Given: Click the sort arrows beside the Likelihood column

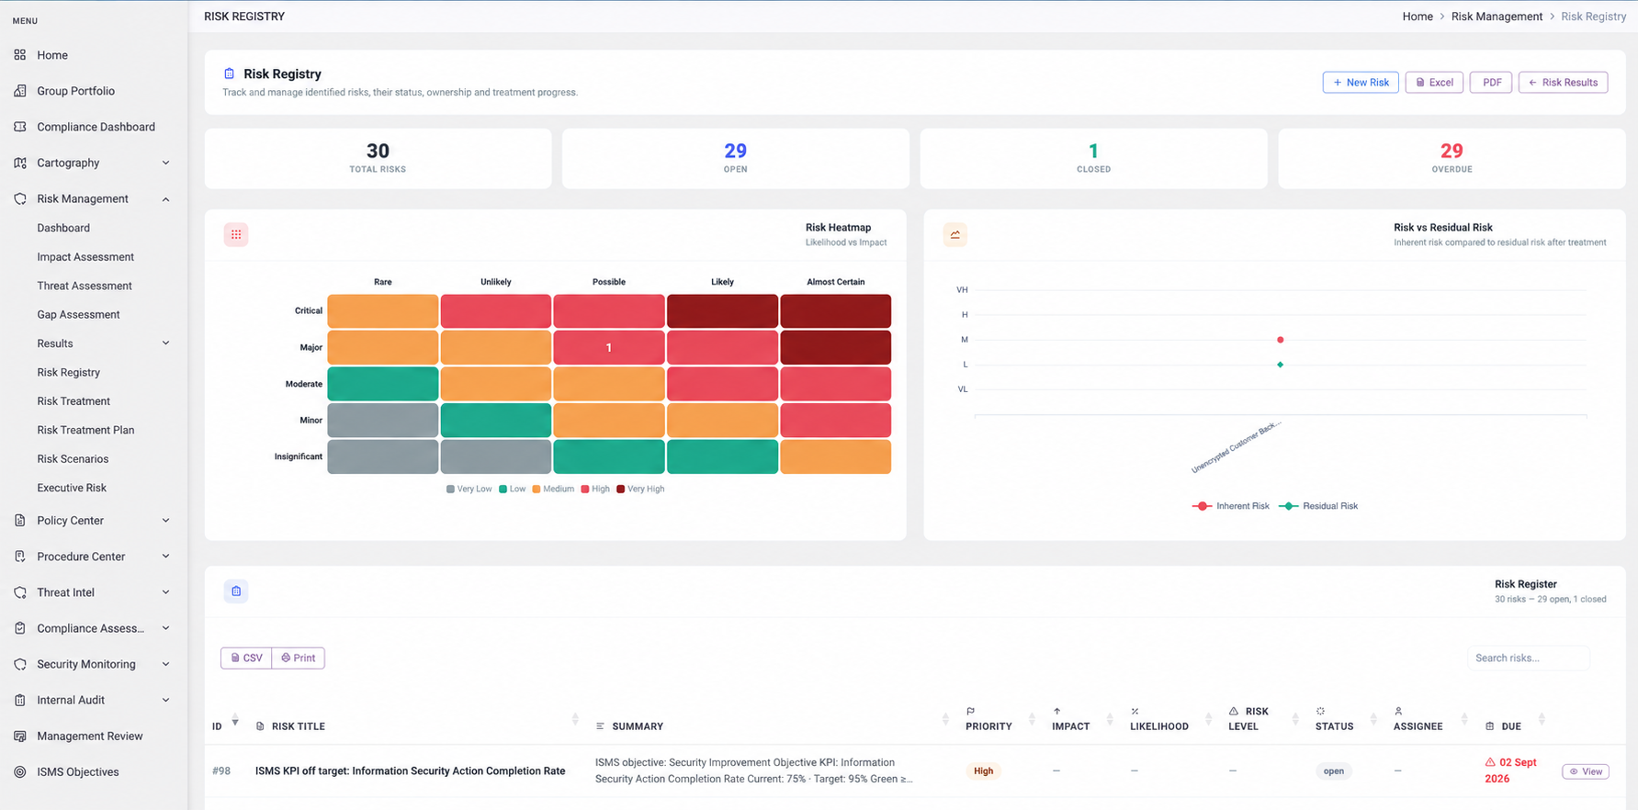Looking at the screenshot, I should coord(1208,719).
